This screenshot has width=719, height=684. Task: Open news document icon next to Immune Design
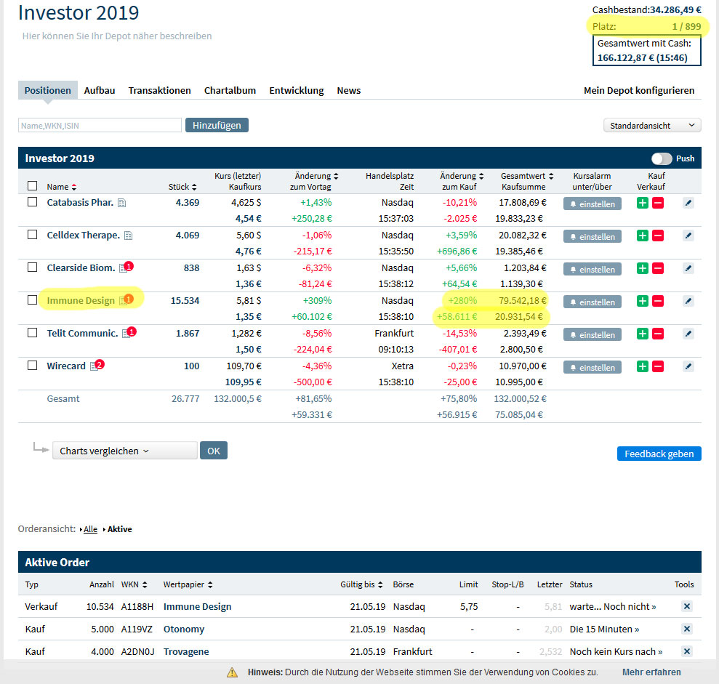[x=123, y=301]
